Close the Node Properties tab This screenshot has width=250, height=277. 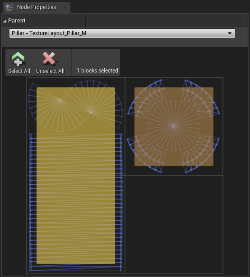tap(65, 8)
